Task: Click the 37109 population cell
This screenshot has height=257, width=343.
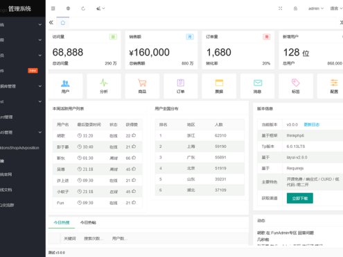Action: (x=220, y=190)
